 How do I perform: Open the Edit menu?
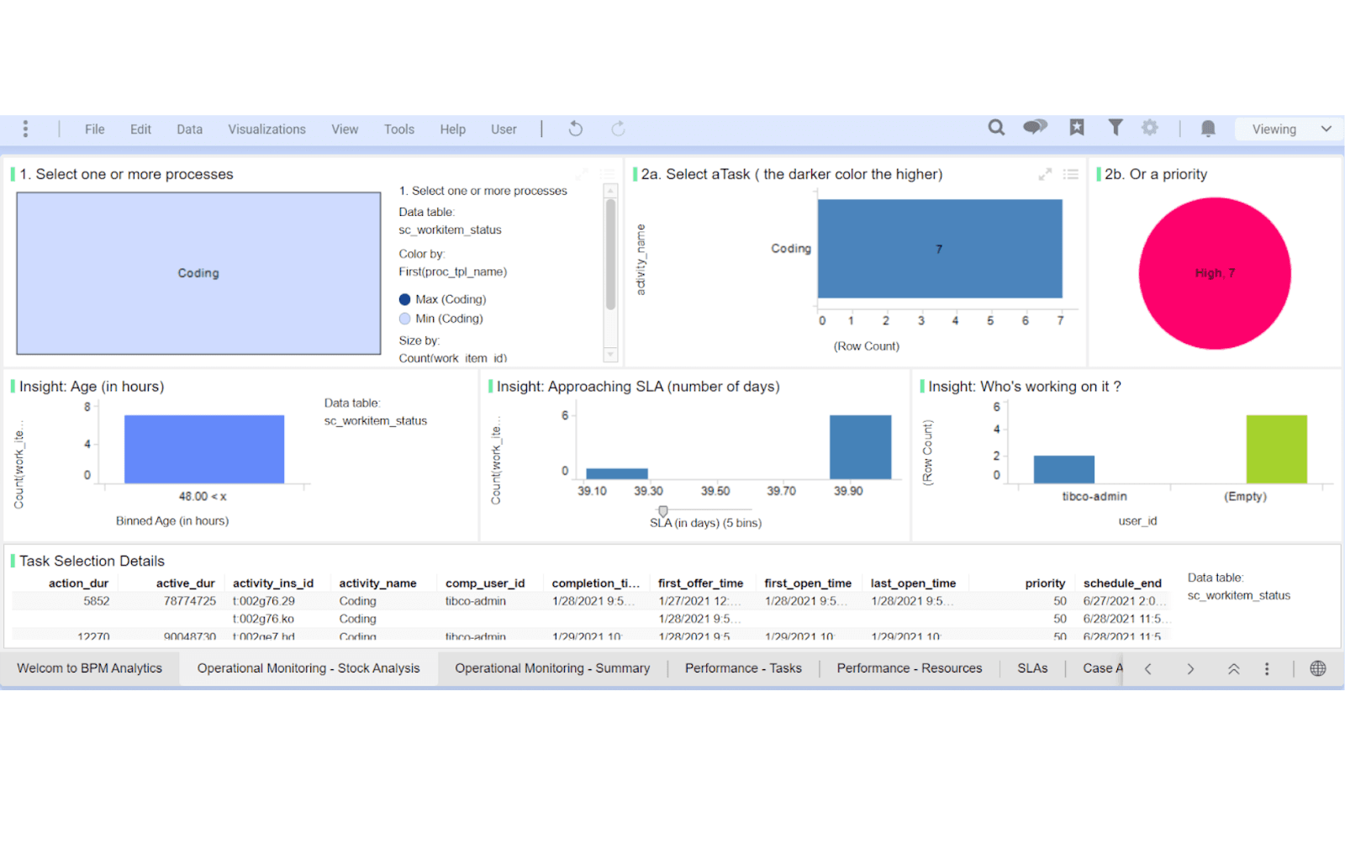click(x=140, y=129)
